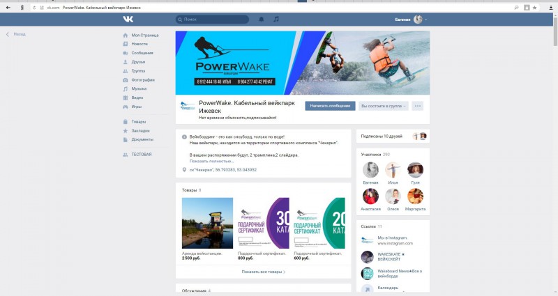
Task: Open the Wakeboard News link
Action: point(400,273)
